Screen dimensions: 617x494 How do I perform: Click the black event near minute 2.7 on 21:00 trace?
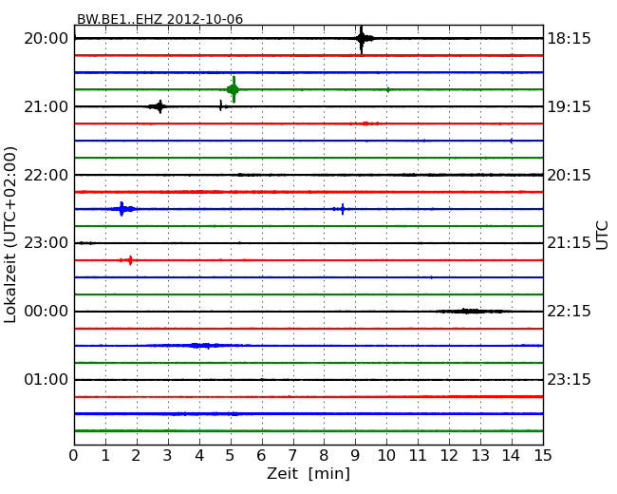click(159, 106)
